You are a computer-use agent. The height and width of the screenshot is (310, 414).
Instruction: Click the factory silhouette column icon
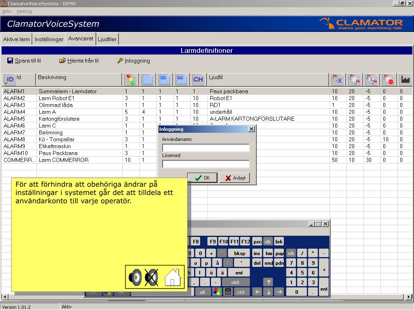(405, 80)
